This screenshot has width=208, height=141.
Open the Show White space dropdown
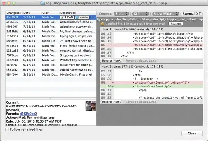pyautogui.click(x=165, y=14)
